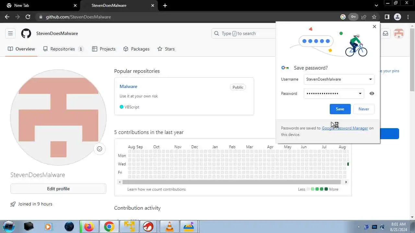Close the Save password popup
This screenshot has width=415, height=233.
(x=374, y=27)
